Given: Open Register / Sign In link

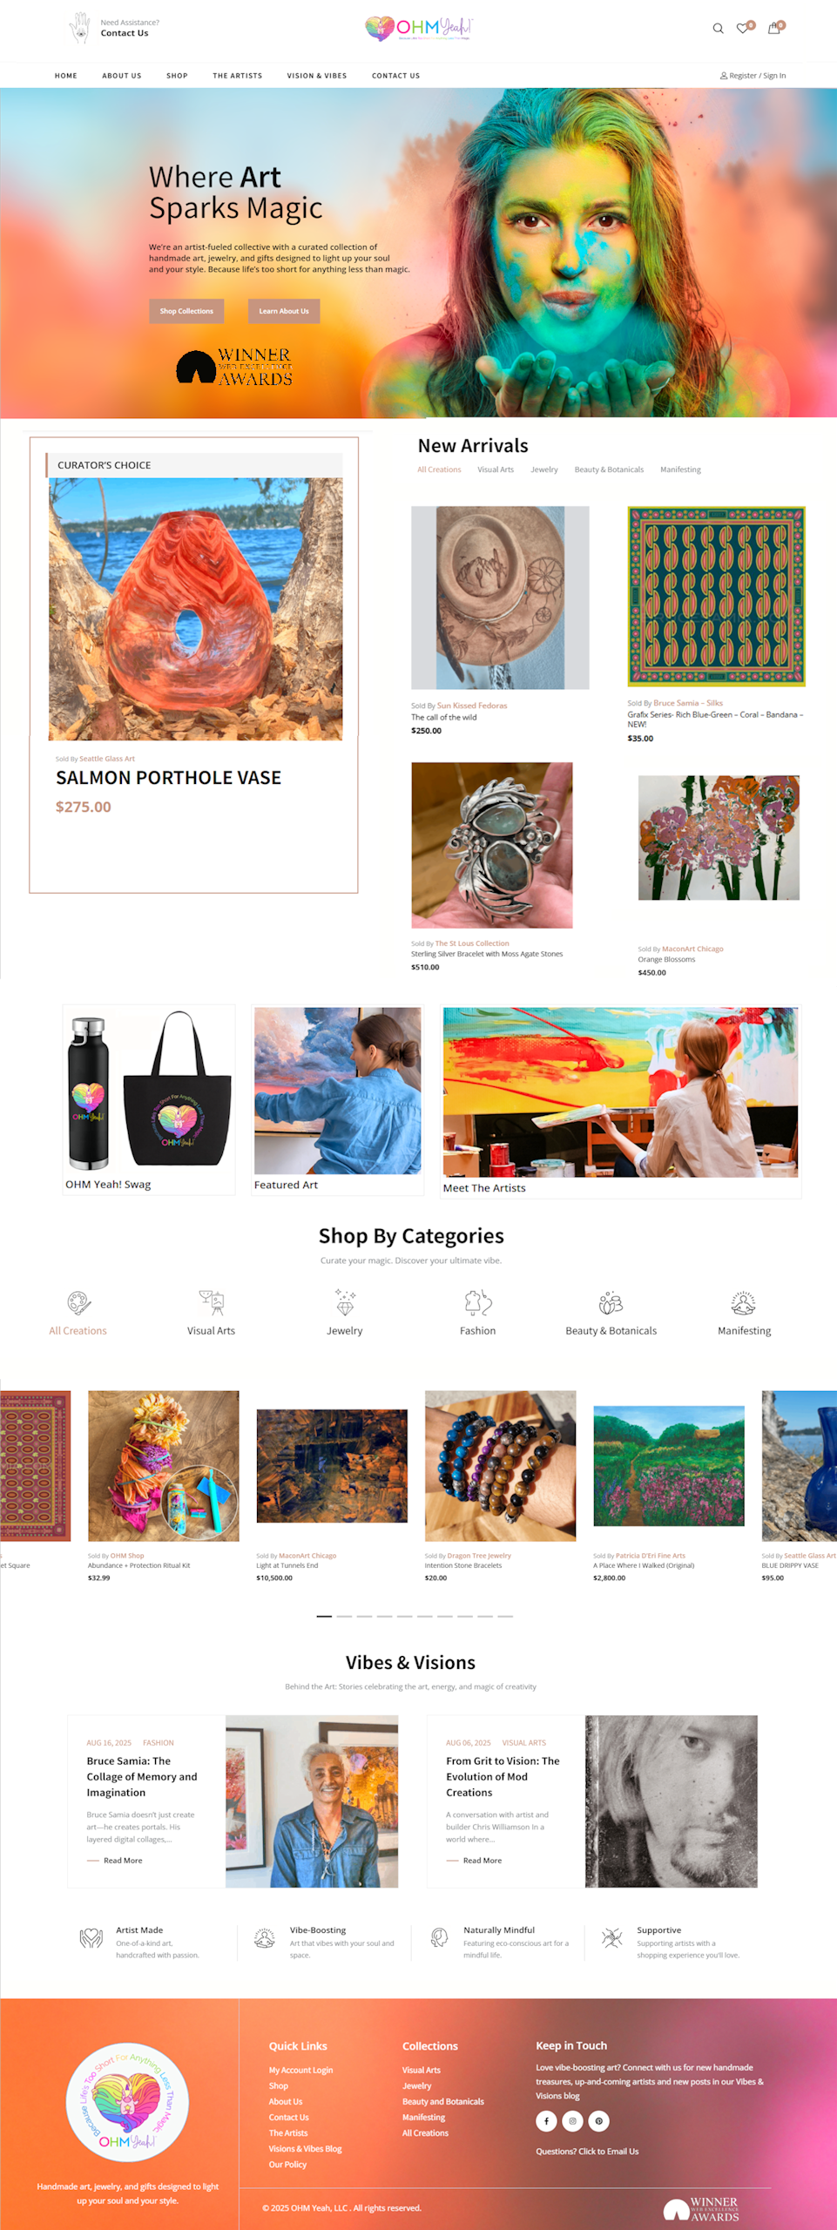Looking at the screenshot, I should click(753, 76).
